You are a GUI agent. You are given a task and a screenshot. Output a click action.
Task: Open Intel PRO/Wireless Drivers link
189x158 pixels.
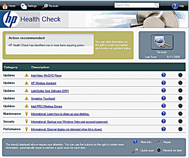[47, 106]
